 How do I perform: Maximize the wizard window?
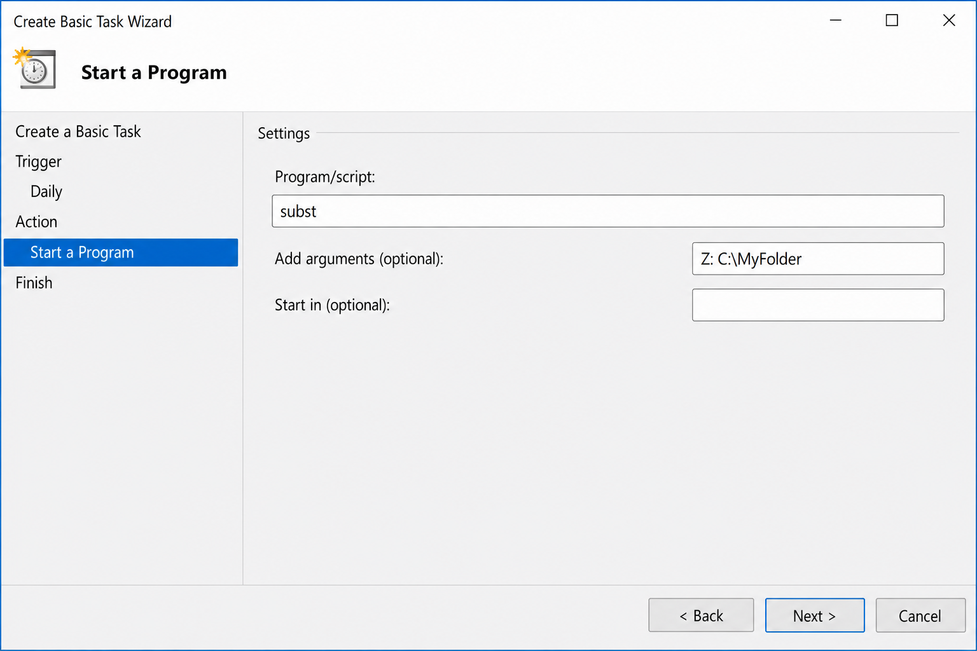[892, 20]
